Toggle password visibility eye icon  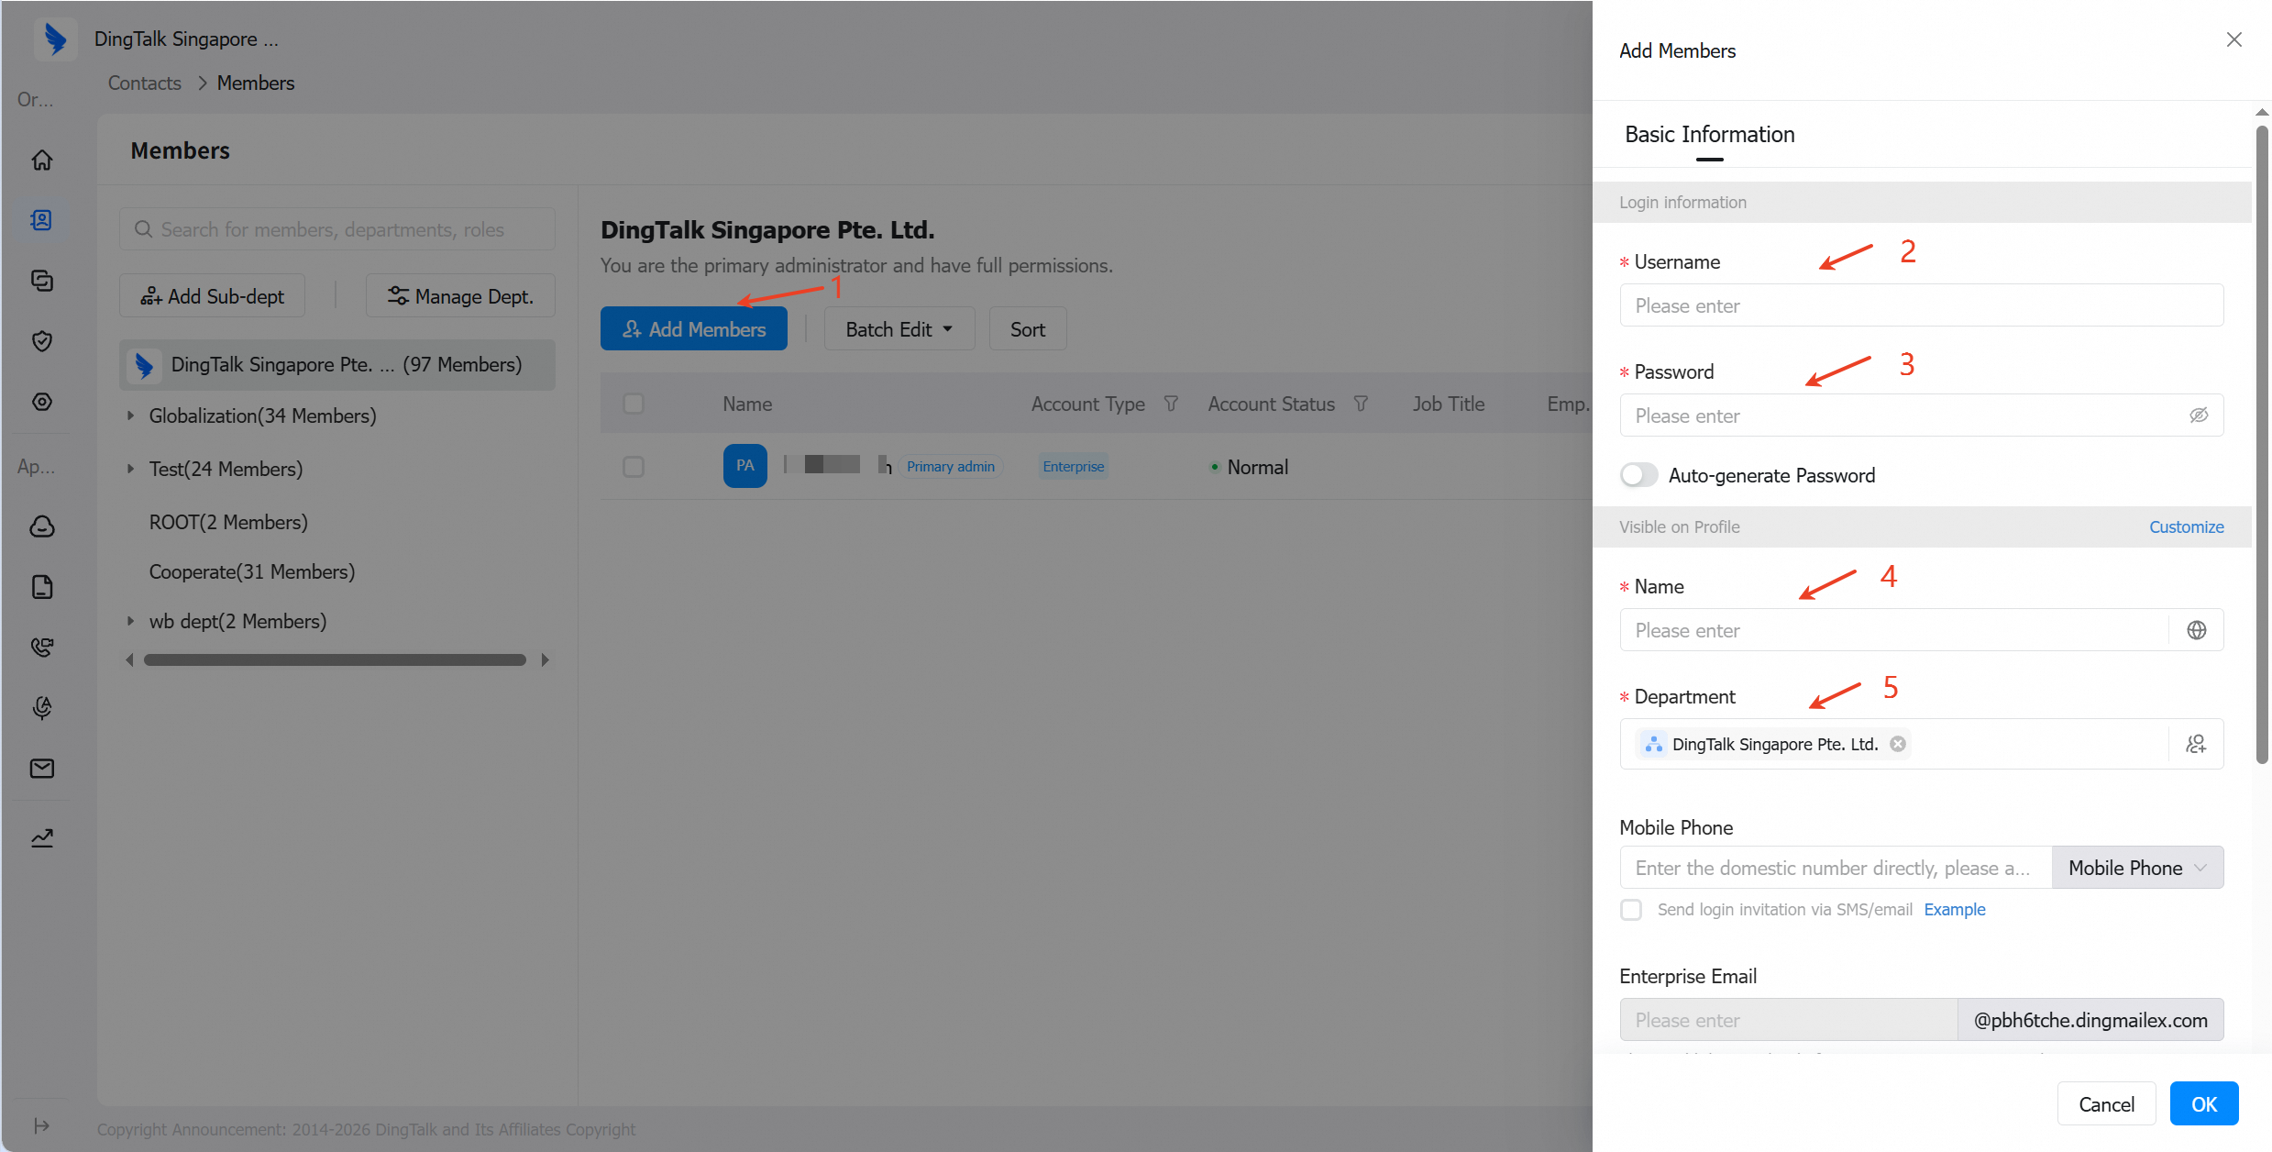pos(2199,415)
